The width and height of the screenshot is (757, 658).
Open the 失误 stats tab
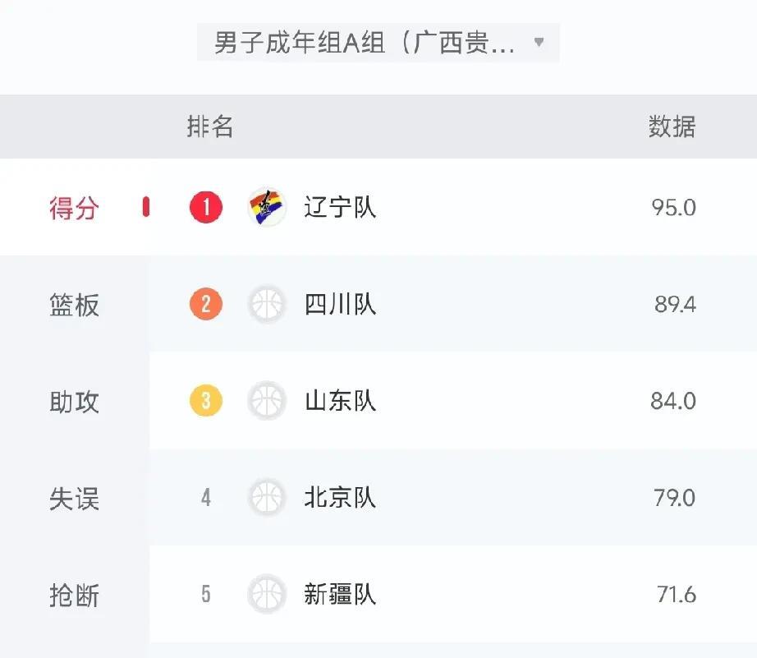(75, 498)
